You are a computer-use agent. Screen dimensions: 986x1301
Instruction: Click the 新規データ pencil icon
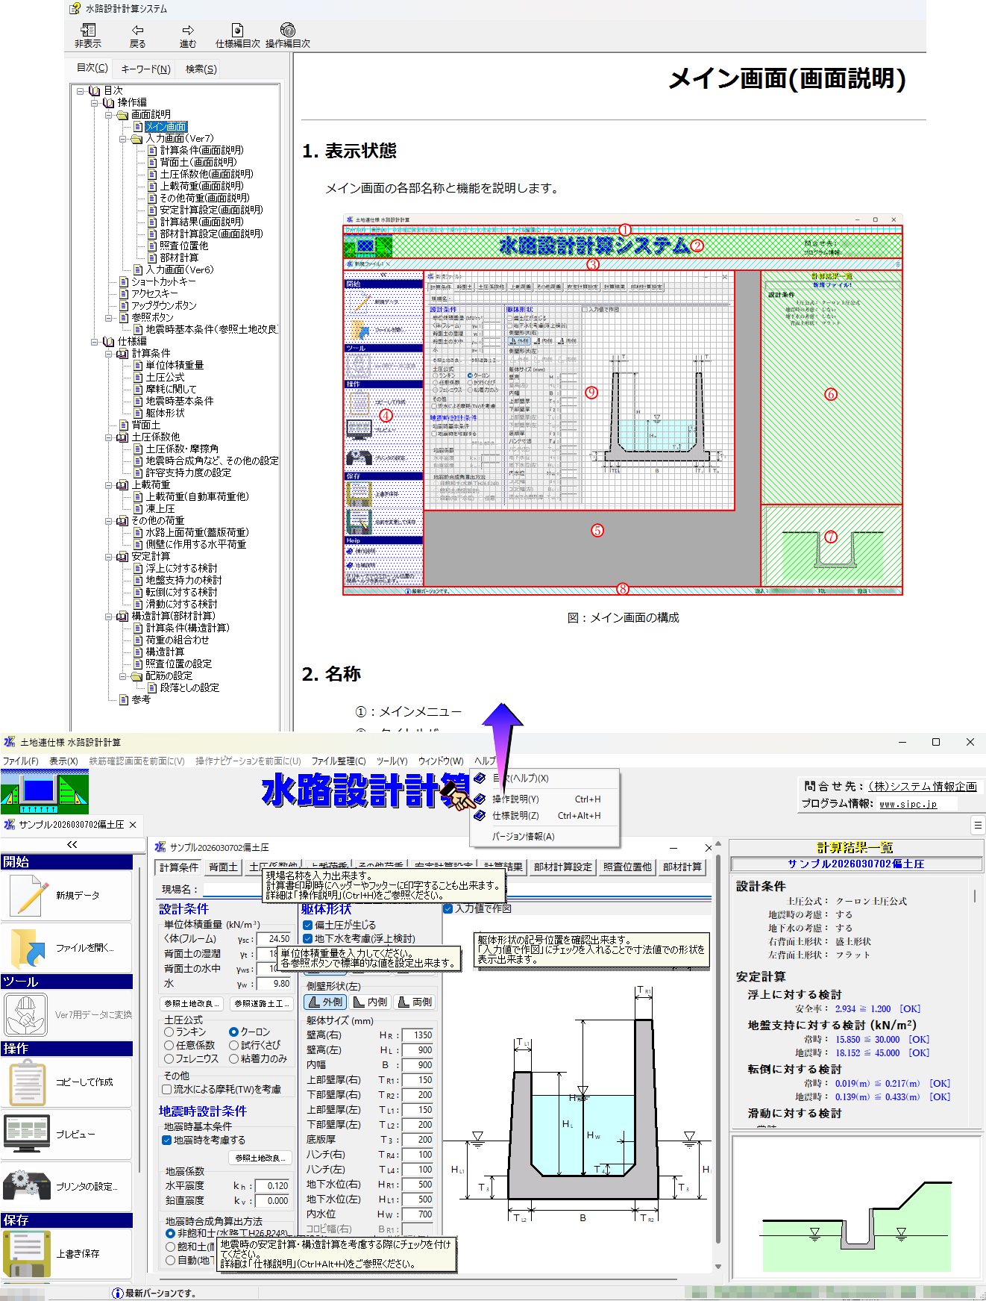[29, 895]
